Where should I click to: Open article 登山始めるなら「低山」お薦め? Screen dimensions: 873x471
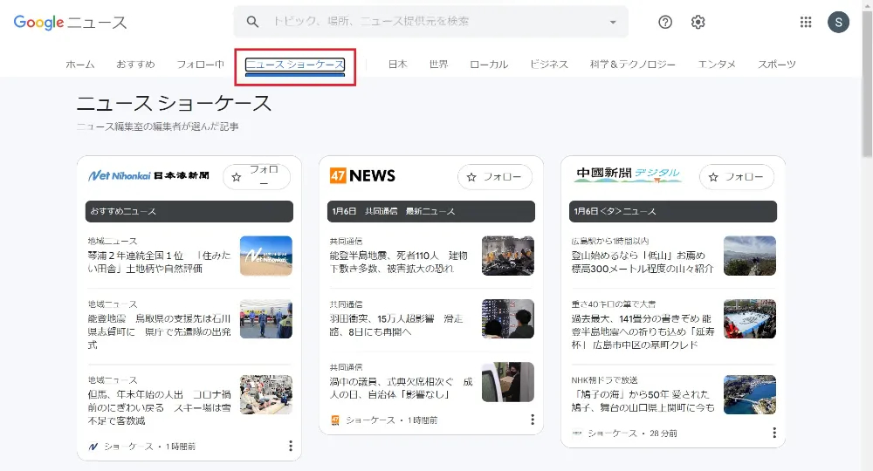(x=642, y=262)
